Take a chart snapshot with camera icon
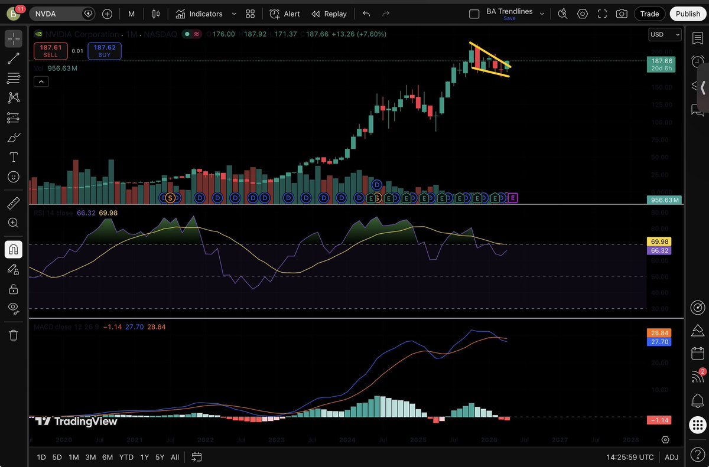709x467 pixels. (x=622, y=14)
